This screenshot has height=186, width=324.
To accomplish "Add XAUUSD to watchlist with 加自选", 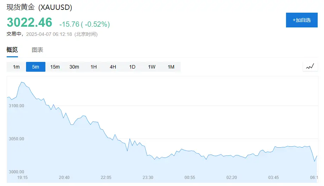I will (x=301, y=20).
